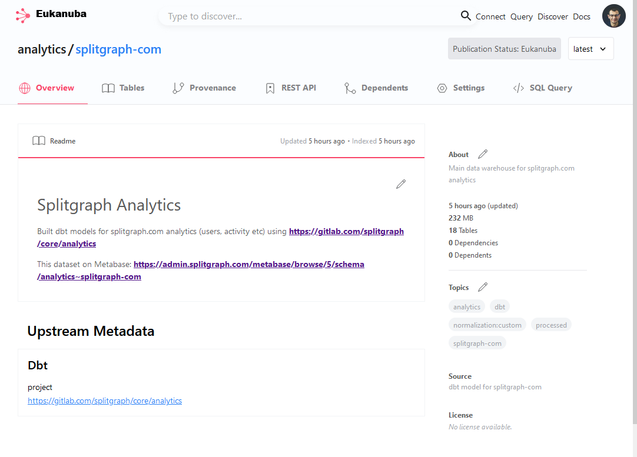Click the search magnifier icon
Image resolution: width=637 pixels, height=457 pixels.
click(x=466, y=16)
